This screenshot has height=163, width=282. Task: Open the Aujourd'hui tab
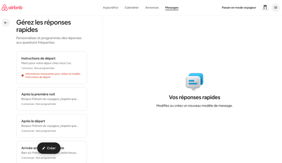pos(110,8)
